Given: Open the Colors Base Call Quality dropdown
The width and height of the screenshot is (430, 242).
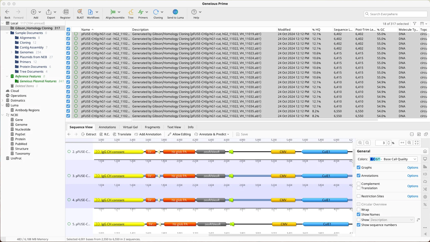Looking at the screenshot, I should 393,159.
